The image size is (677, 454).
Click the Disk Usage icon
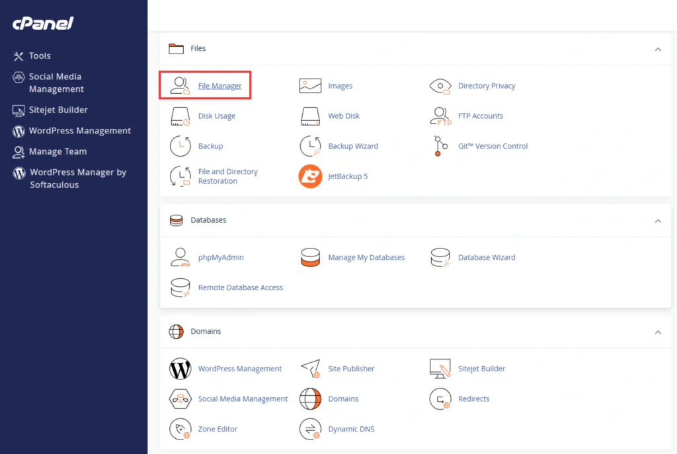pyautogui.click(x=180, y=116)
